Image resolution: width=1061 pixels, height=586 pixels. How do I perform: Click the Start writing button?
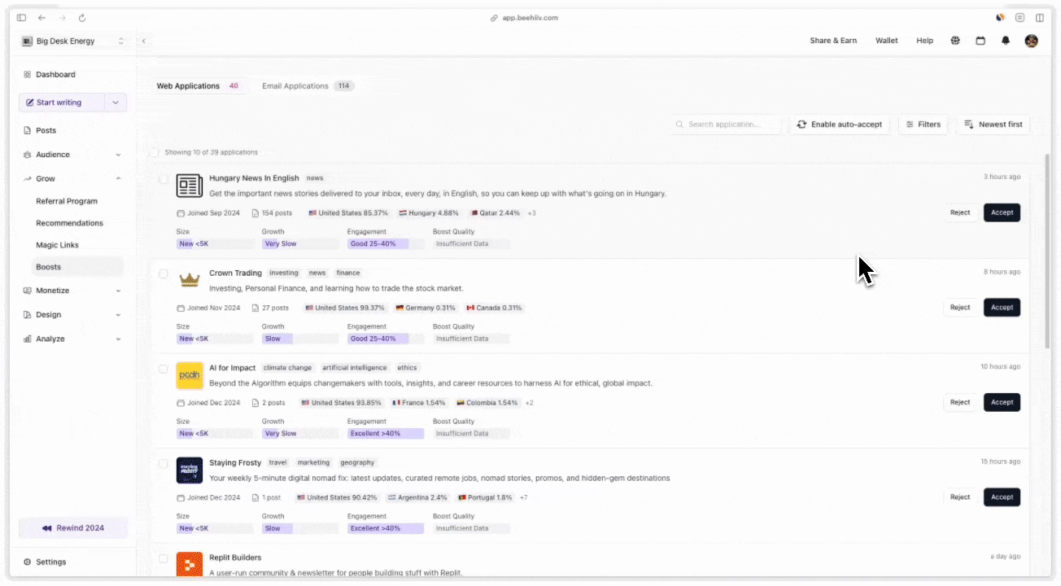click(62, 103)
